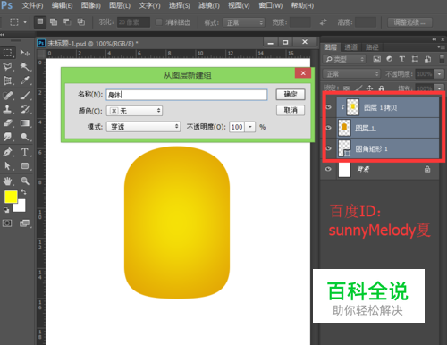Image resolution: width=447 pixels, height=345 pixels.
Task: Open the layer blend mode dropdown 正常
Action: [x=351, y=73]
